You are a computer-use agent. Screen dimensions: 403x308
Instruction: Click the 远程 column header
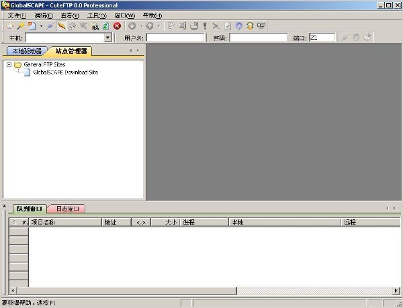[371, 222]
